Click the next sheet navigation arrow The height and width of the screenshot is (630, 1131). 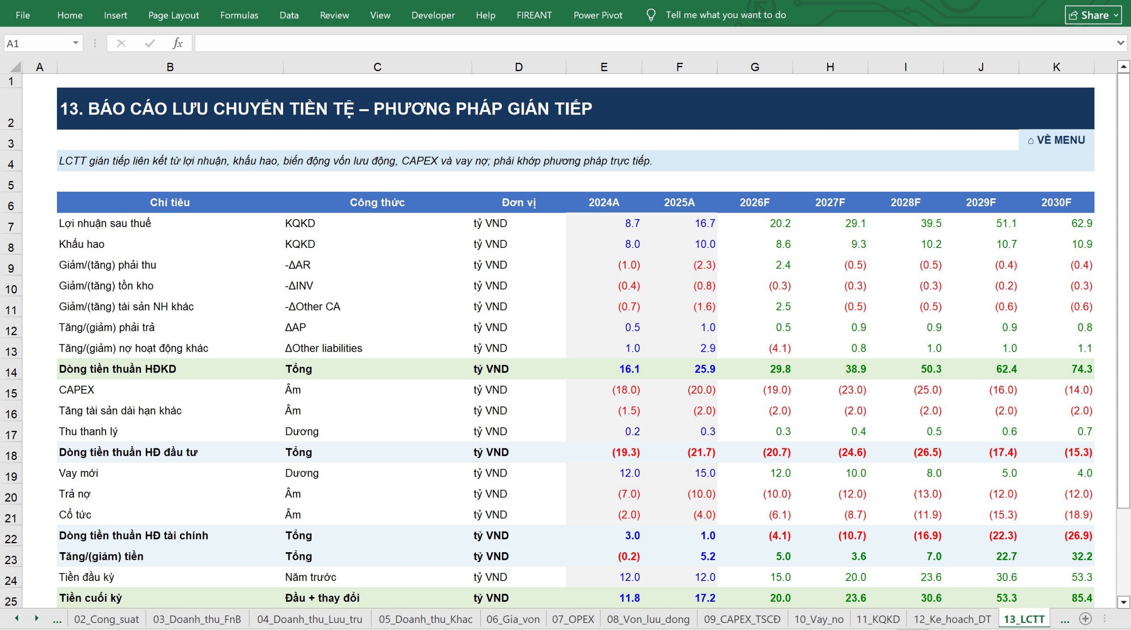click(37, 618)
